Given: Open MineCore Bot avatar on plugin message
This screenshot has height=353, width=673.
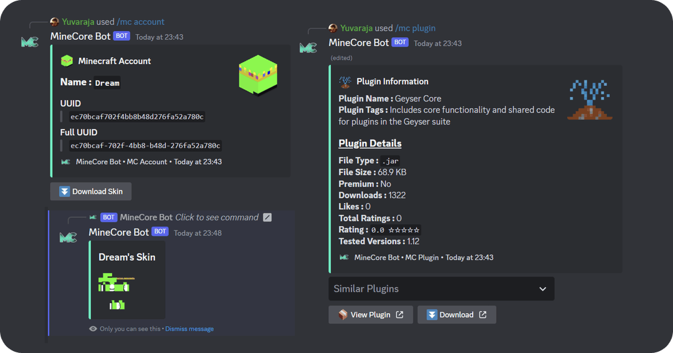Looking at the screenshot, I should pos(308,47).
